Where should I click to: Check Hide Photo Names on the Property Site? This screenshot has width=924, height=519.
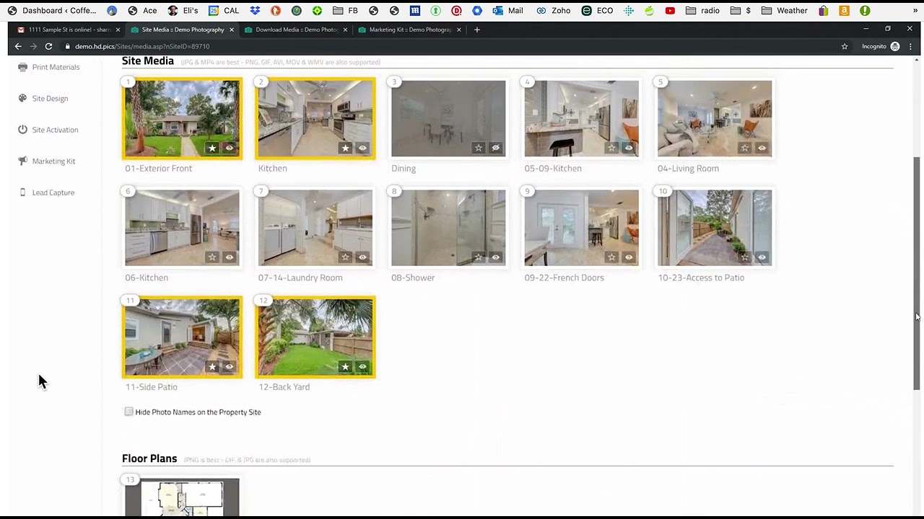[128, 412]
